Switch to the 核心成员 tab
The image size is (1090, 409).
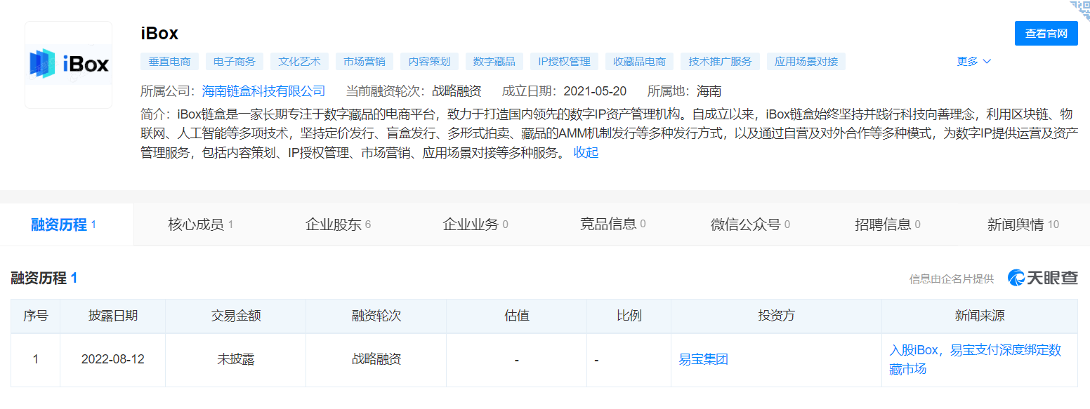[x=201, y=224]
